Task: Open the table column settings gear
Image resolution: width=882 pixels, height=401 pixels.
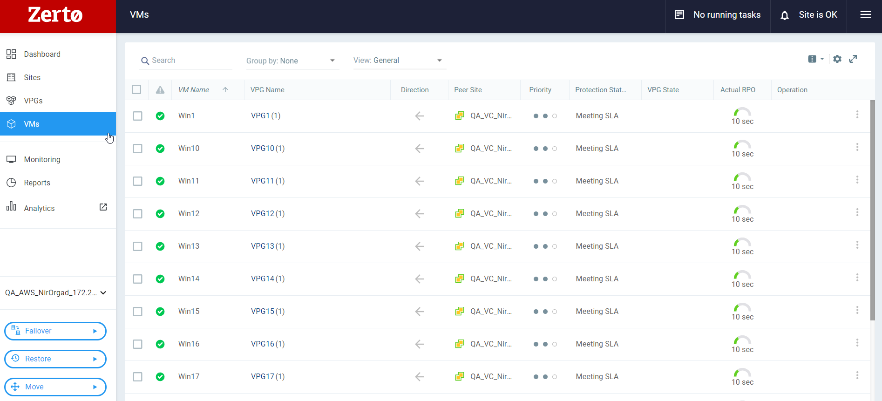Action: (x=837, y=59)
